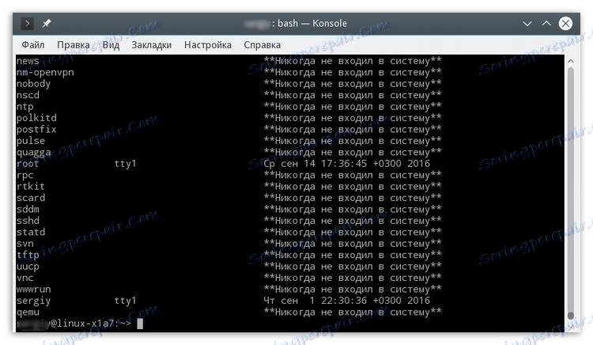Open the Вид menu
Image resolution: width=593 pixels, height=345 pixels.
111,45
